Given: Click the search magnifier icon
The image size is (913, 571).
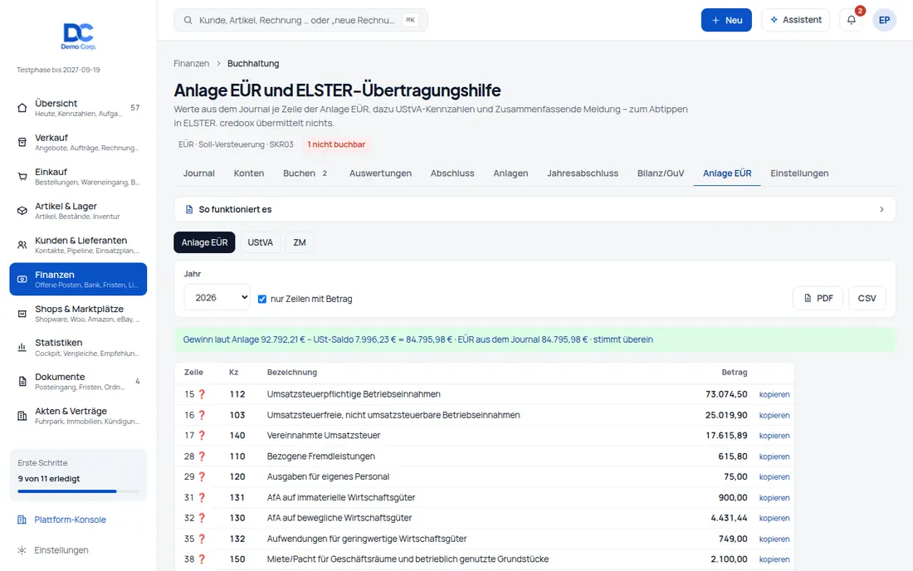Looking at the screenshot, I should point(188,21).
